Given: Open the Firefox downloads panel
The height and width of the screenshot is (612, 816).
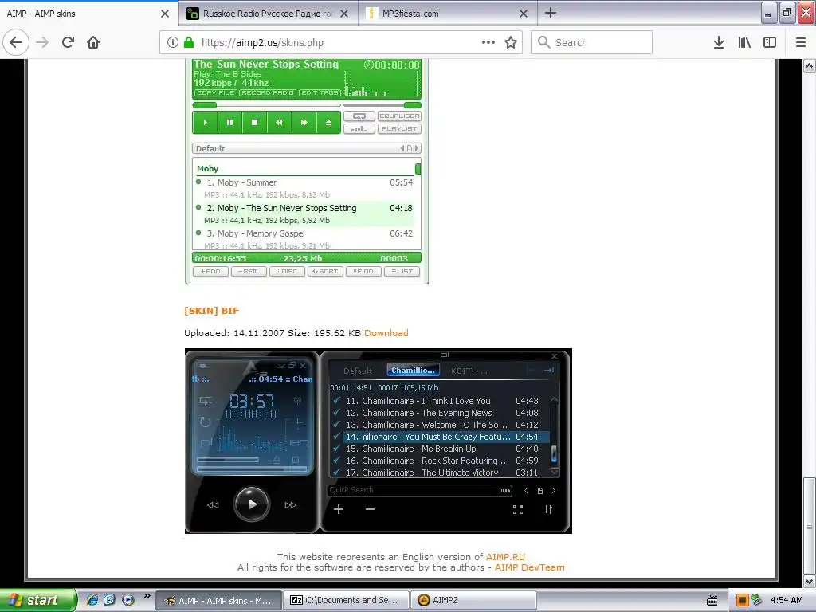Looking at the screenshot, I should coord(719,42).
